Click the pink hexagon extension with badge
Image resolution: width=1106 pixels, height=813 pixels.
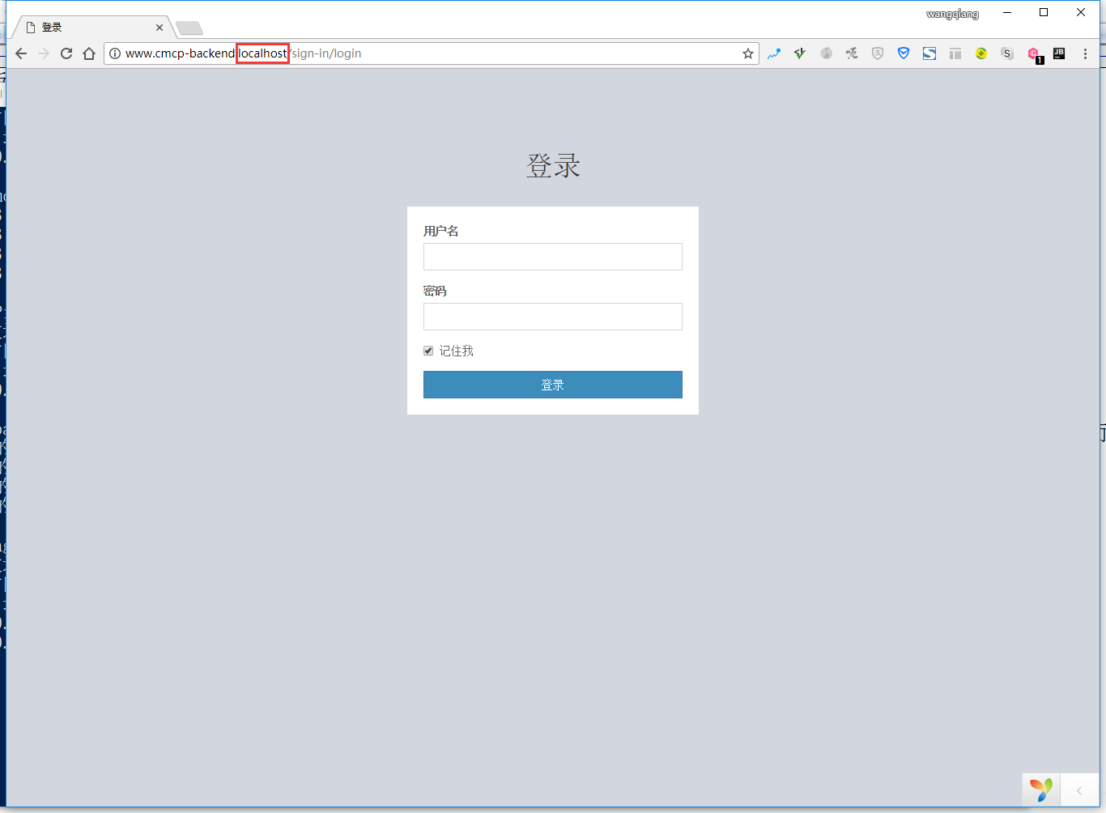[1034, 54]
